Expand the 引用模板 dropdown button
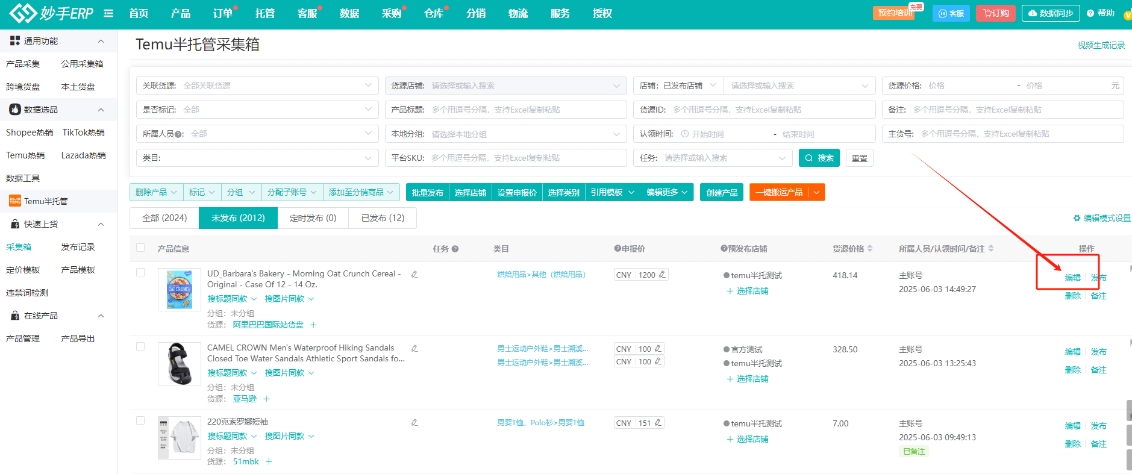1132x474 pixels. (x=613, y=192)
